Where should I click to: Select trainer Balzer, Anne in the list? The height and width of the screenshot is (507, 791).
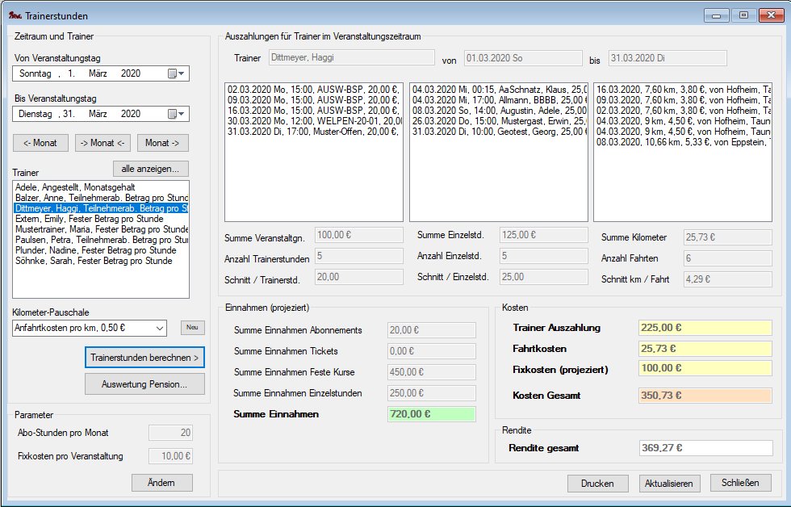(101, 198)
